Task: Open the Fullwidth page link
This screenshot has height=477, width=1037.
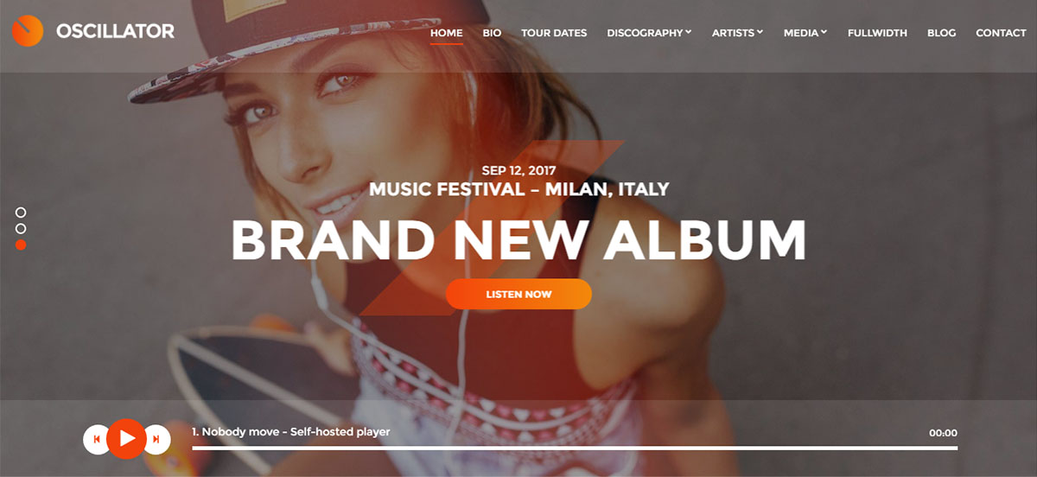Action: [877, 33]
